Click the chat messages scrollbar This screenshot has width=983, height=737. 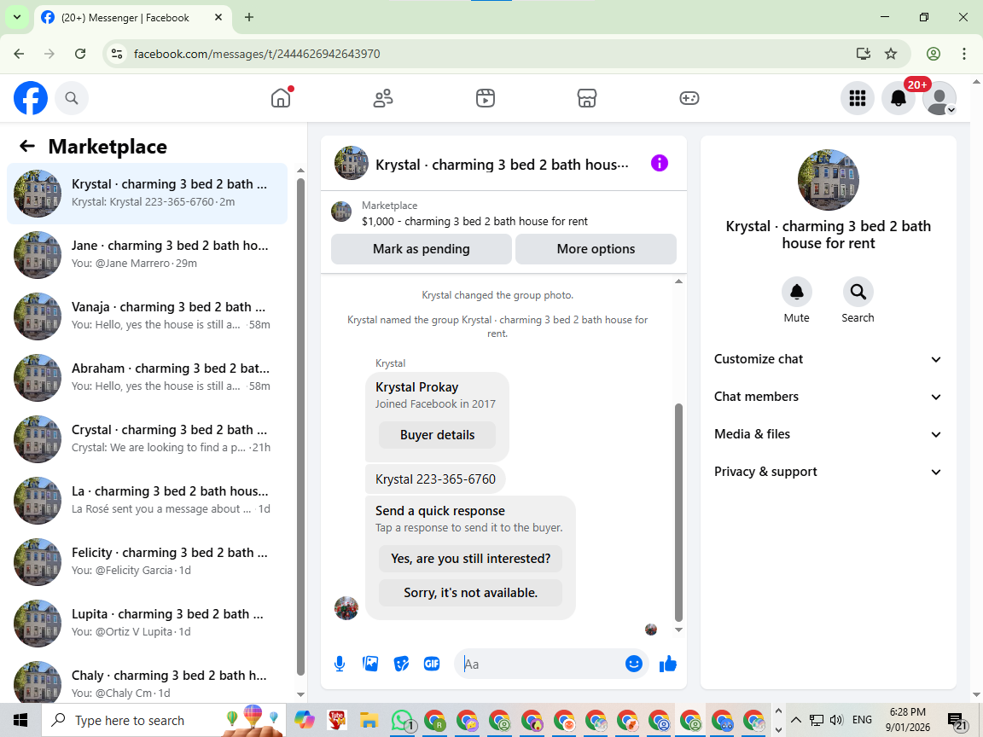[678, 513]
